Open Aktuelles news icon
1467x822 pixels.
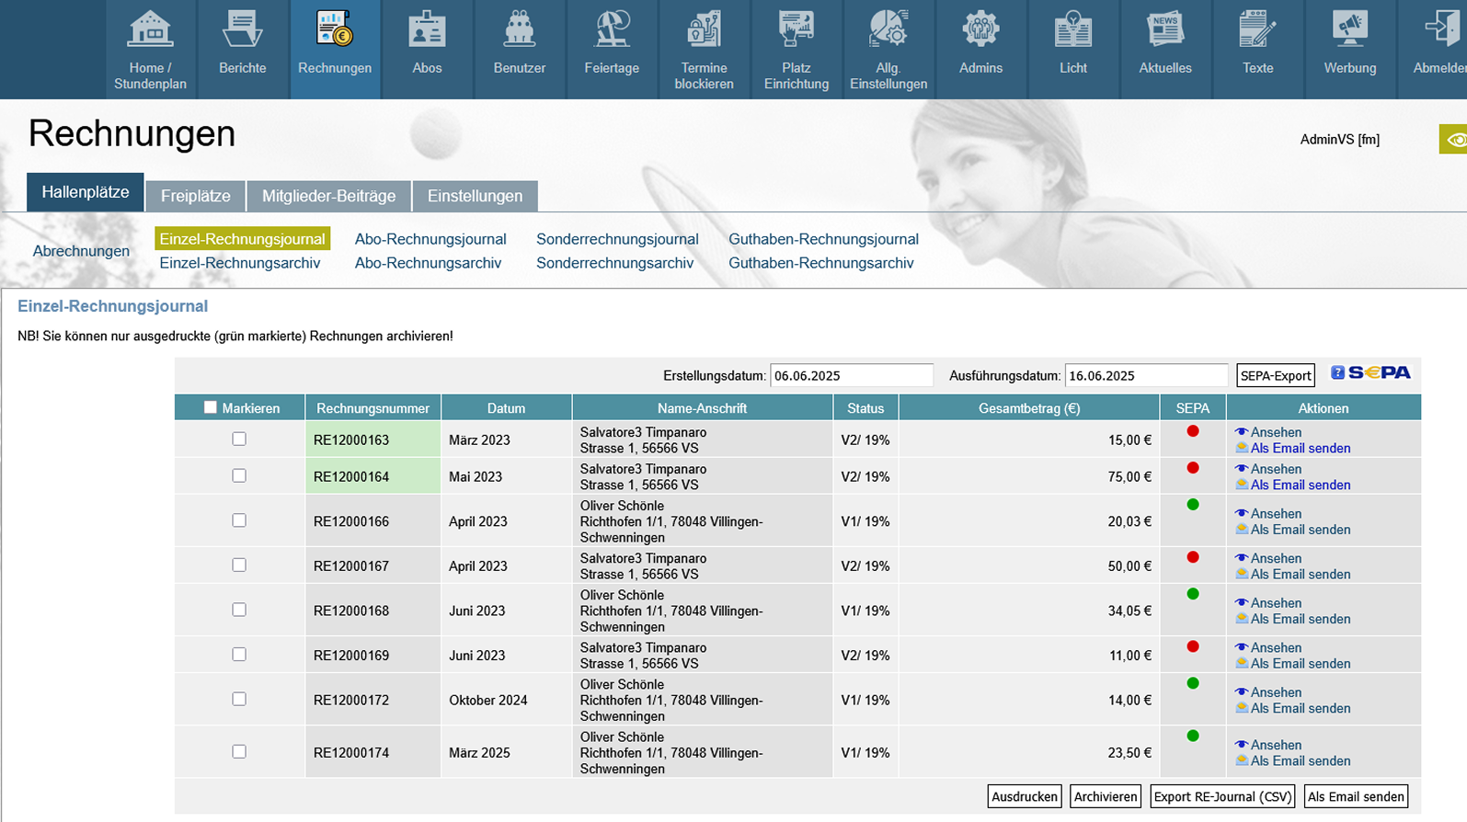[1165, 30]
